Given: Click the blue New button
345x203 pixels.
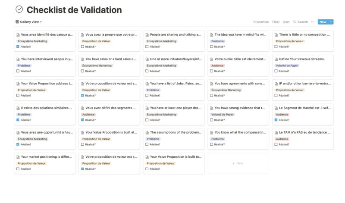Looking at the screenshot, I should click(323, 22).
